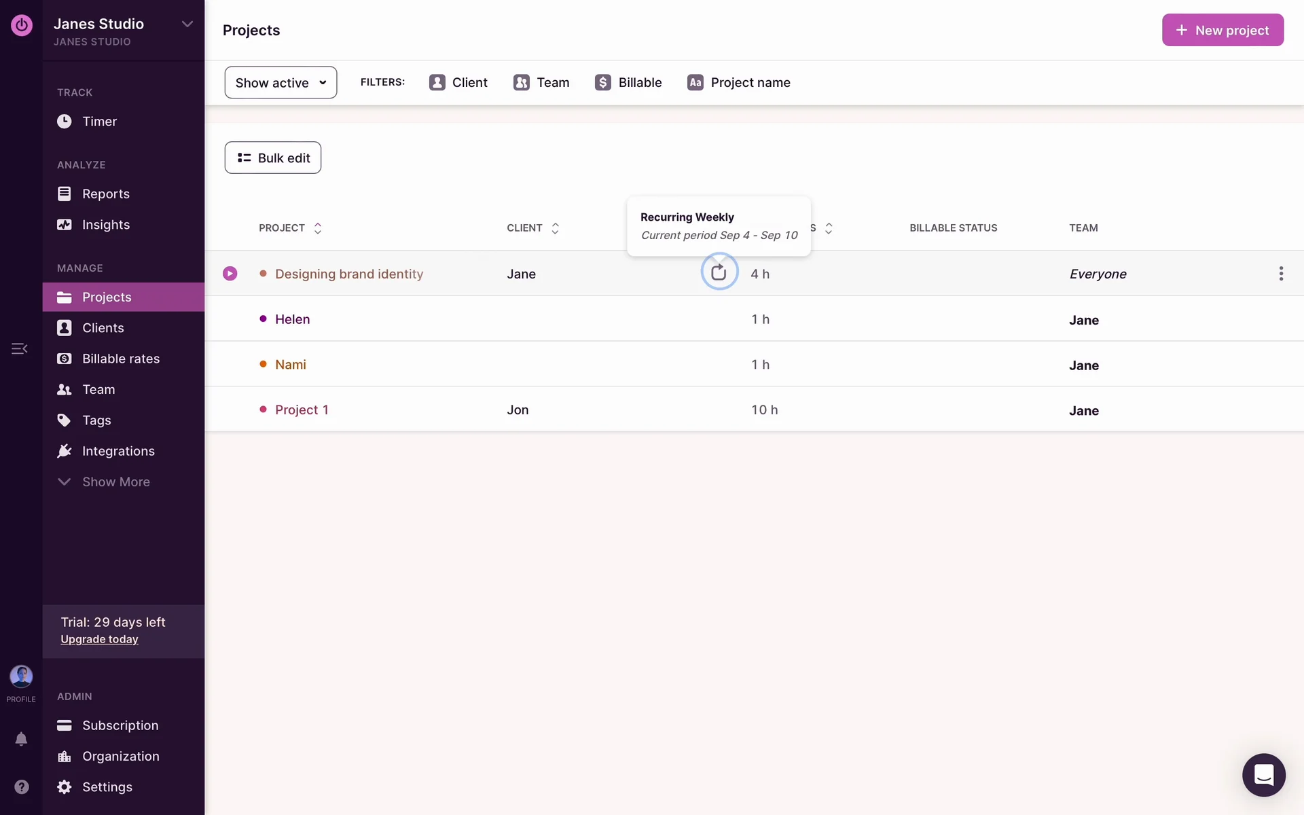Expand Show More in sidebar
The height and width of the screenshot is (815, 1304).
point(115,482)
